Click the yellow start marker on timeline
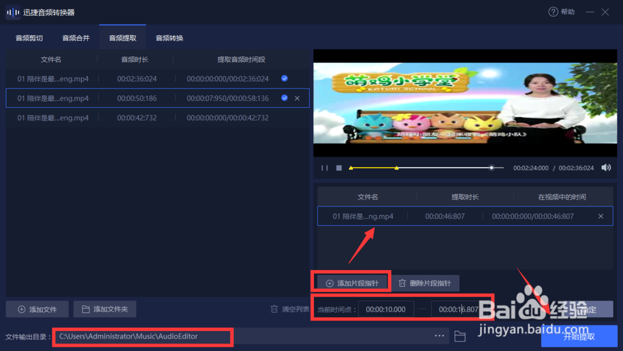This screenshot has width=623, height=351. click(351, 168)
